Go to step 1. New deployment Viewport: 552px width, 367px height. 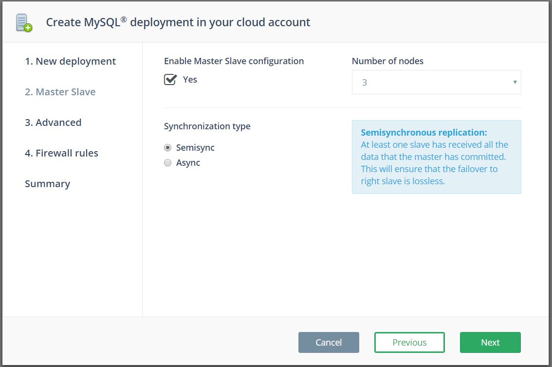(71, 62)
